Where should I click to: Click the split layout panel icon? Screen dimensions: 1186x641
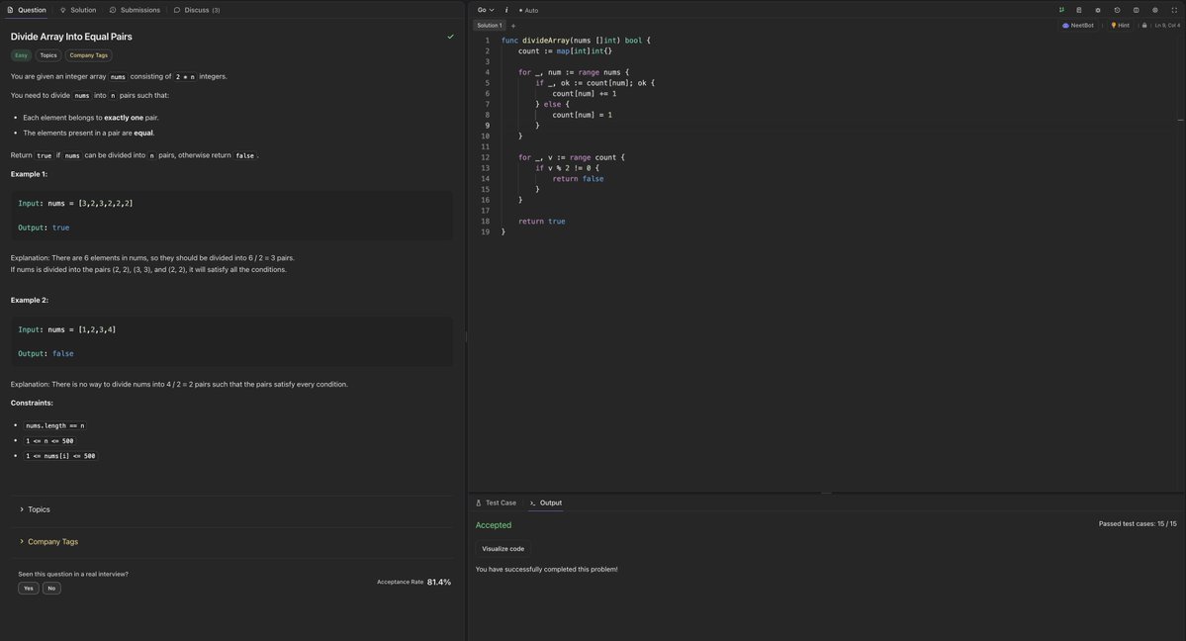1137,10
